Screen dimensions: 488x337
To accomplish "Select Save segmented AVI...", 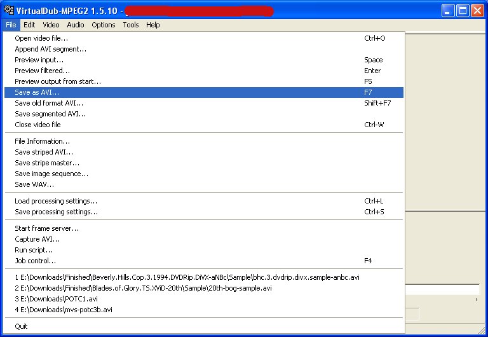I will [x=204, y=114].
